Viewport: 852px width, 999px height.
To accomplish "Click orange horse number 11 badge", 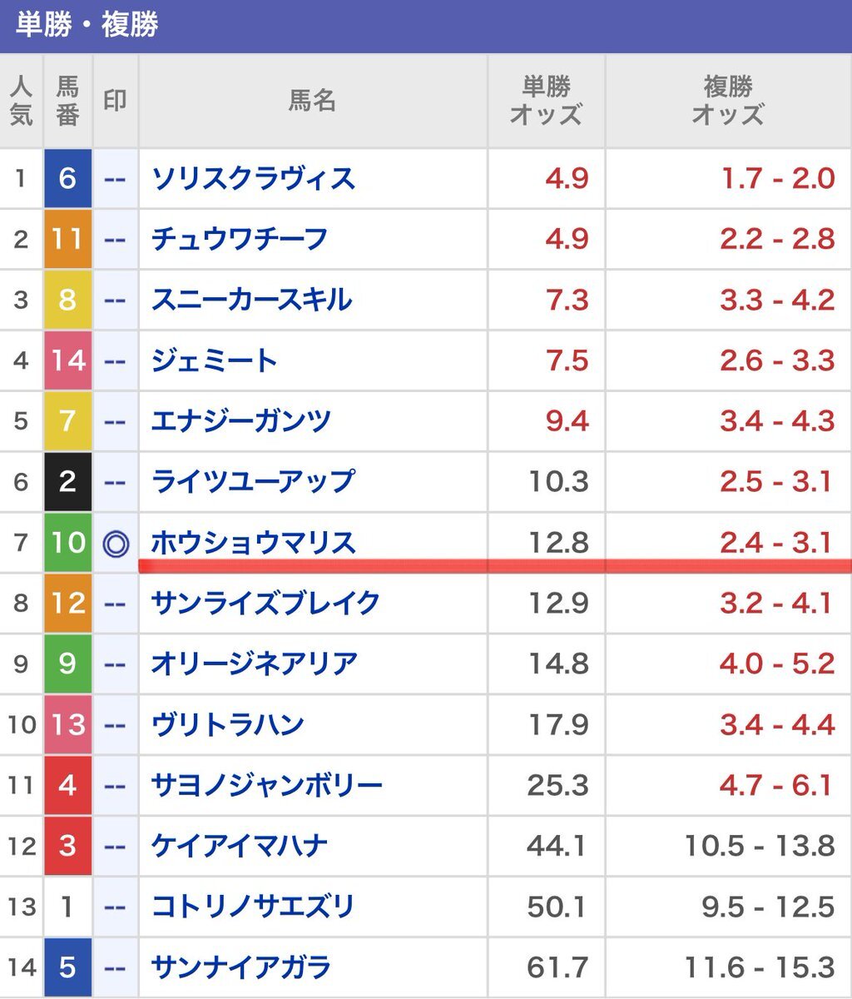I will pyautogui.click(x=67, y=239).
